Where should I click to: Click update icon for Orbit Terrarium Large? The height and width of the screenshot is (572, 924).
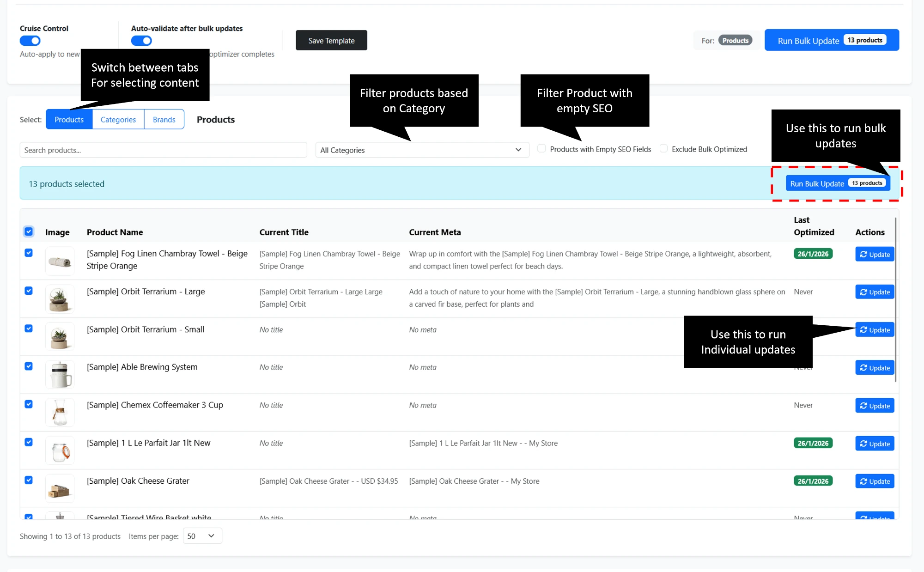[874, 292]
